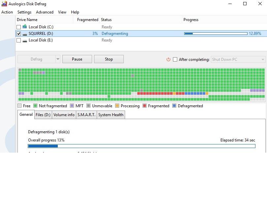The width and height of the screenshot is (267, 202).
Task: Click the 12.89% progress value
Action: pyautogui.click(x=255, y=34)
